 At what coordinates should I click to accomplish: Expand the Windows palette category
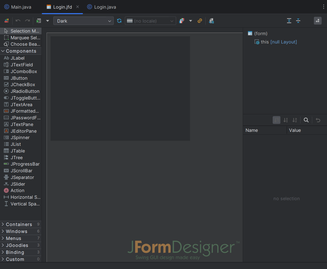[21, 231]
